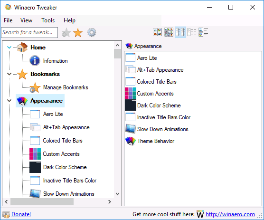Open Colored Title Bars in right pane

(x=157, y=82)
